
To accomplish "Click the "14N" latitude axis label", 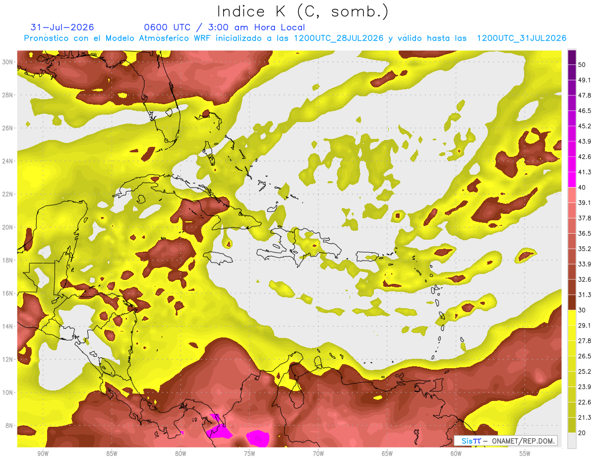I will click(8, 327).
